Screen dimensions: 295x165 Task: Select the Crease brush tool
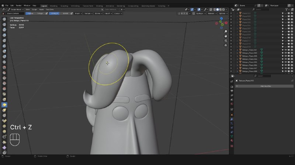(x=4, y=62)
